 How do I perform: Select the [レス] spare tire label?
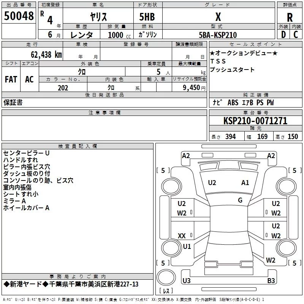pos(166,291)
